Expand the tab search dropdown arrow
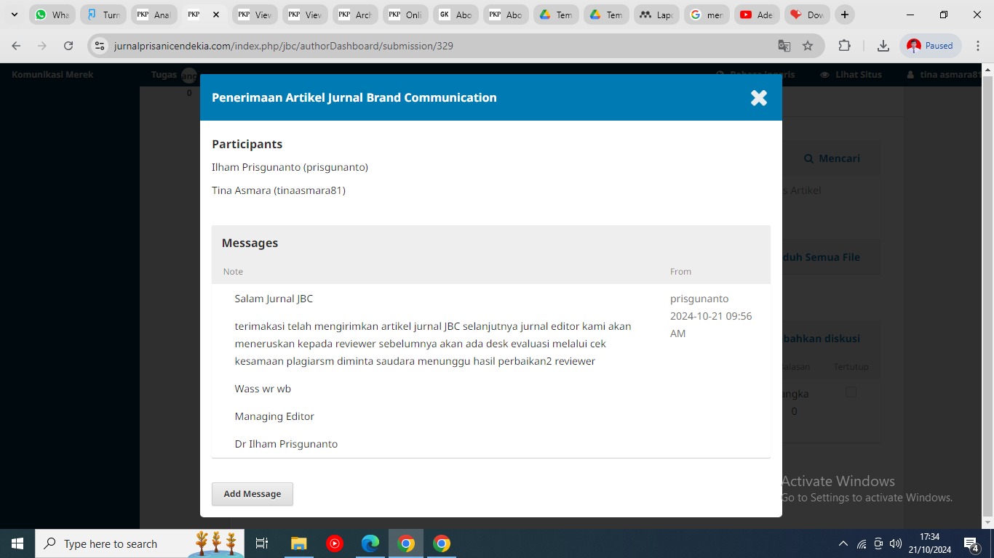994x558 pixels. tap(14, 15)
